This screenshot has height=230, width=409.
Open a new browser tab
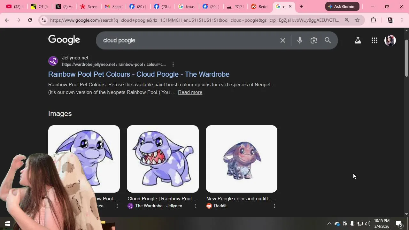click(x=301, y=6)
